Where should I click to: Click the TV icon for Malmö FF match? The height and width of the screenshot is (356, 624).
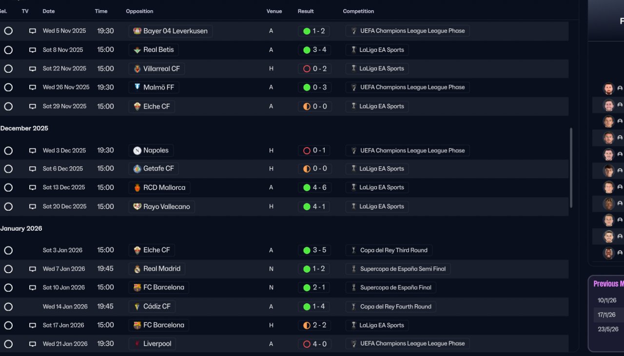[33, 88]
